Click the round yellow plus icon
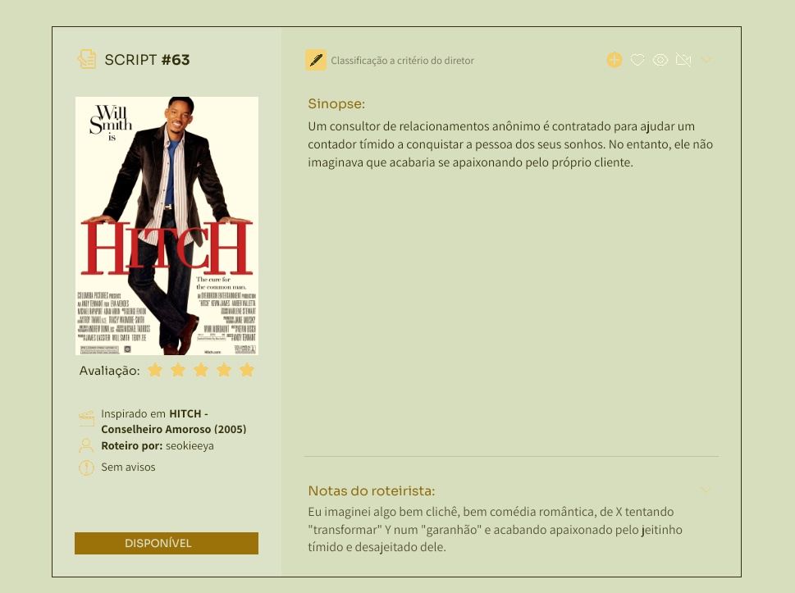This screenshot has height=593, width=795. pos(614,60)
